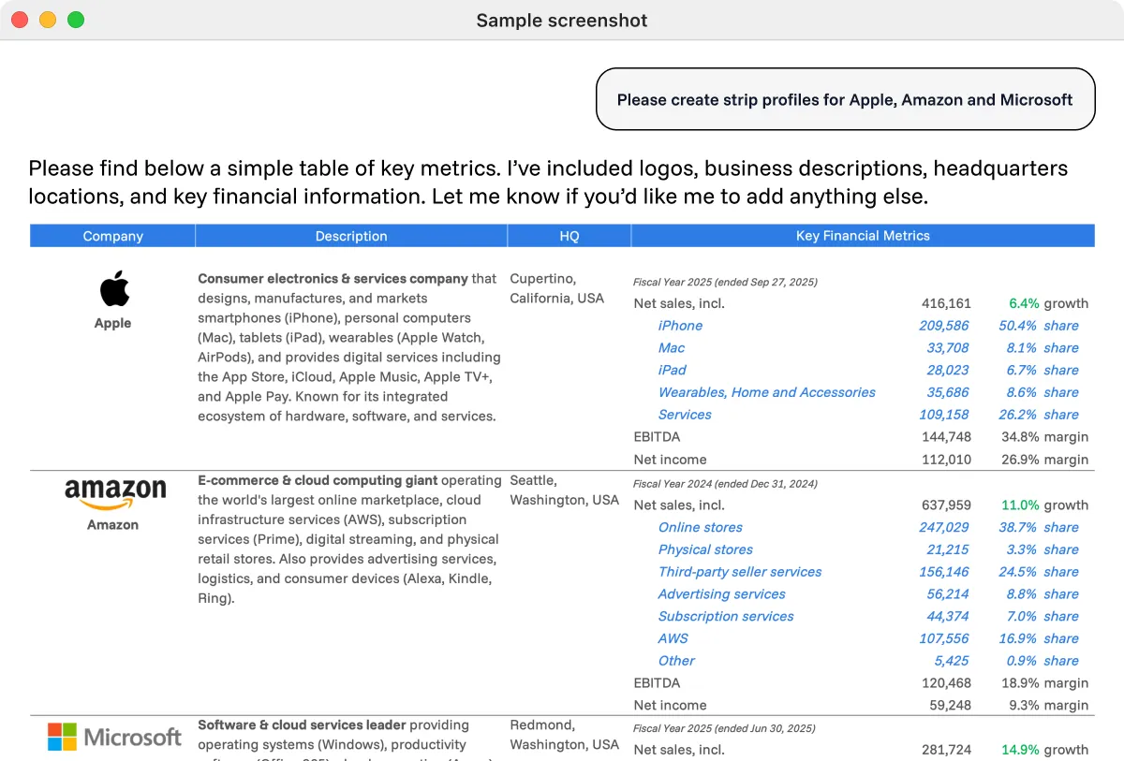Click the Key Financial Metrics header

click(863, 236)
